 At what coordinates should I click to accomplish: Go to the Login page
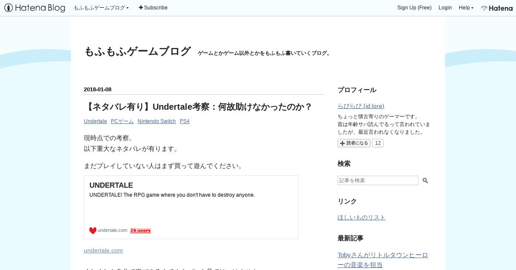click(445, 8)
